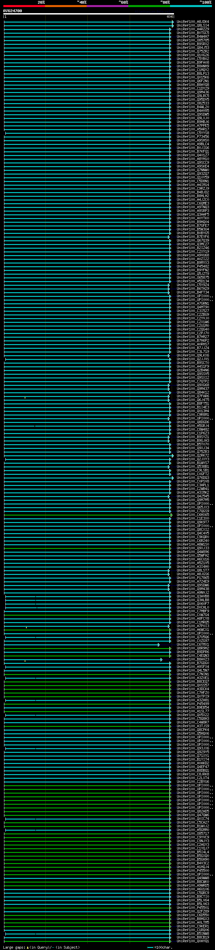Screen dimensions: 215x950
Task: Click the red 20% identity legend segment
Action: tap(24, 6)
